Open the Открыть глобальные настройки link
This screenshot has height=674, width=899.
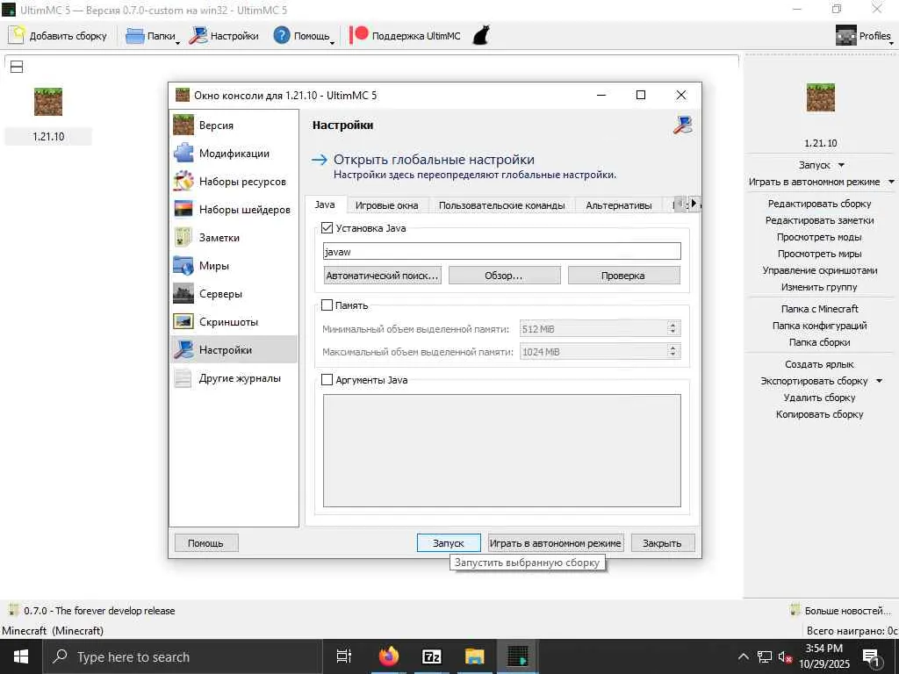pos(434,160)
